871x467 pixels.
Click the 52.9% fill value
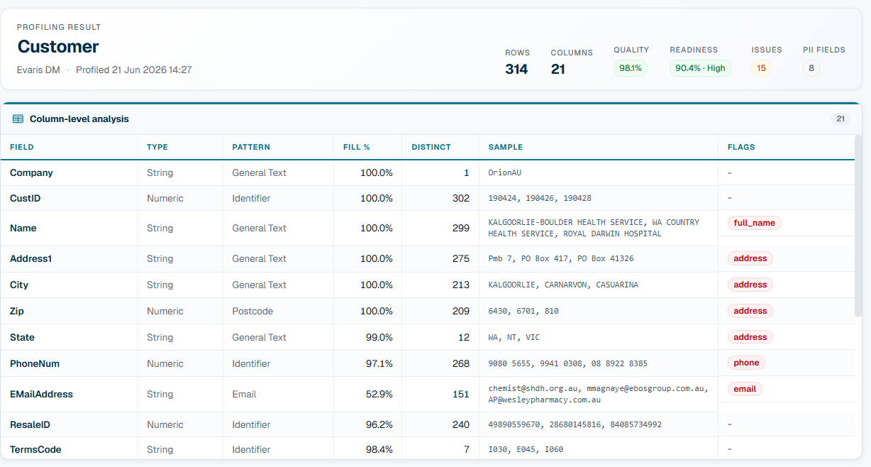pyautogui.click(x=379, y=395)
